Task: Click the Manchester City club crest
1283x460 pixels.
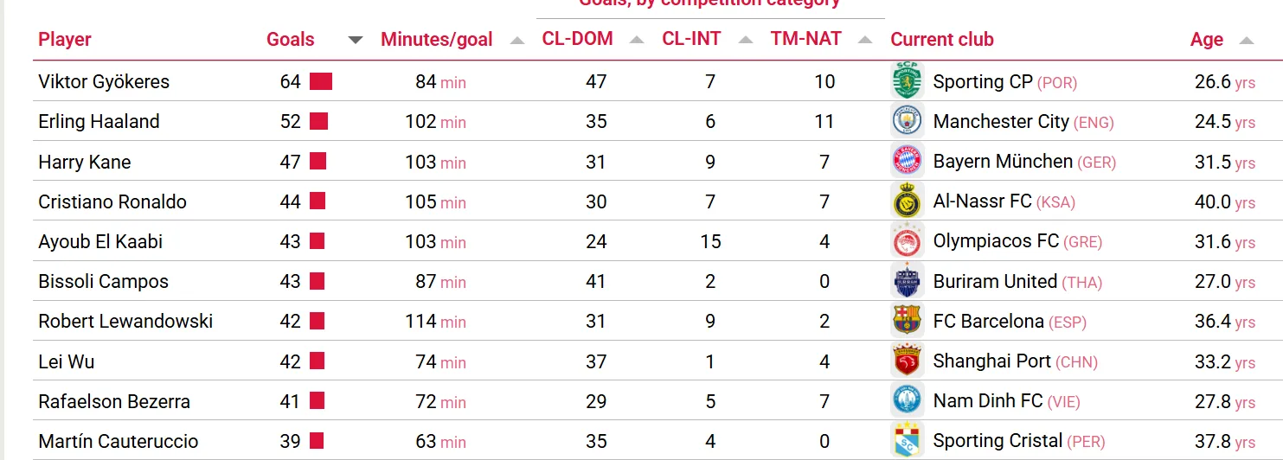Action: [x=908, y=121]
